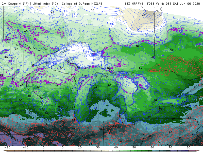Click the black "51" dewpoint value in northern Michigan
The image size is (203, 152).
coord(110,85)
